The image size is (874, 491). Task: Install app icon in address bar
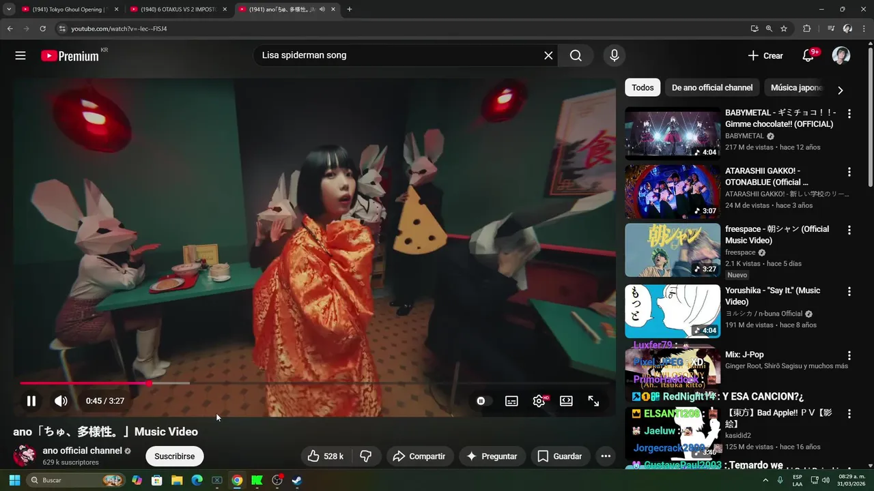tap(754, 29)
